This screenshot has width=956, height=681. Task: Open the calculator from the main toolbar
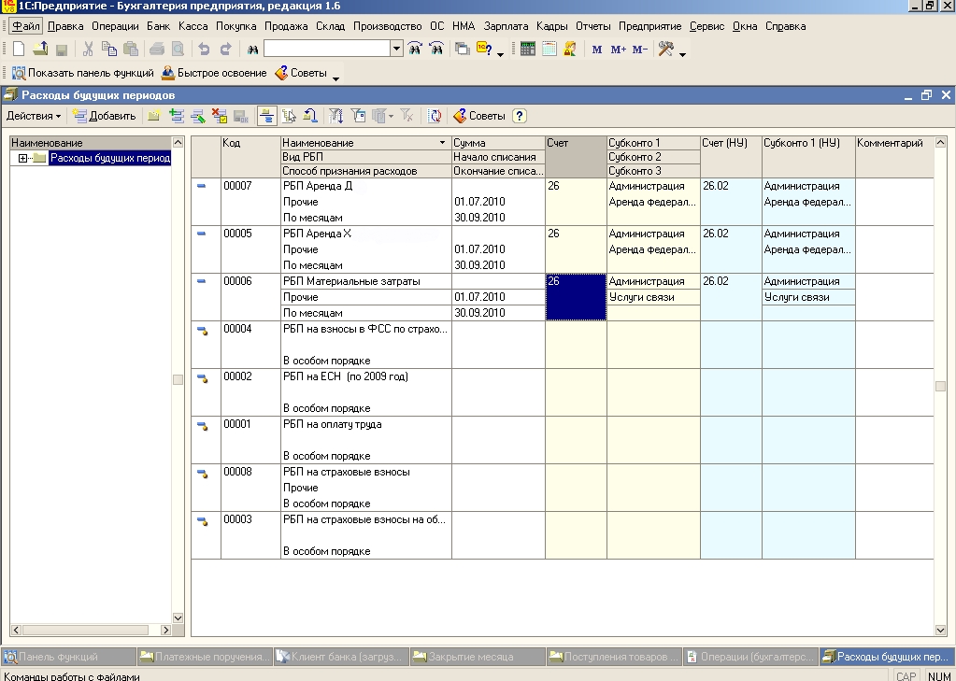pyautogui.click(x=528, y=50)
